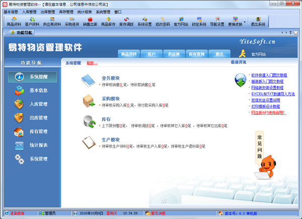This screenshot has height=219, width=302.
Task: Select the 功能导航 document tab
Action: click(21, 33)
